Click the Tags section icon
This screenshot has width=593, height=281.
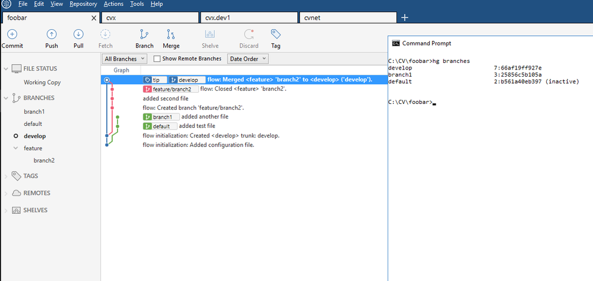[x=16, y=176]
